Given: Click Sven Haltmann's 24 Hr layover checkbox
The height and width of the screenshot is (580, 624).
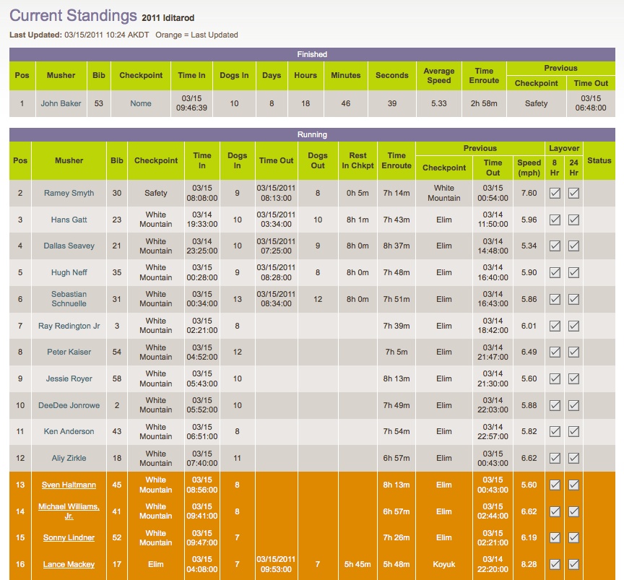Looking at the screenshot, I should (x=573, y=485).
